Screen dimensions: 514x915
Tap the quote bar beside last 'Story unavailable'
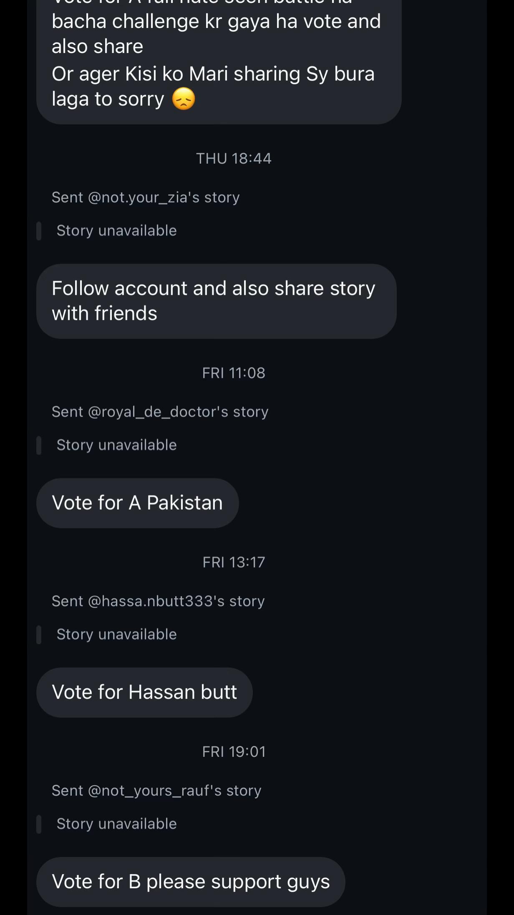(x=39, y=824)
